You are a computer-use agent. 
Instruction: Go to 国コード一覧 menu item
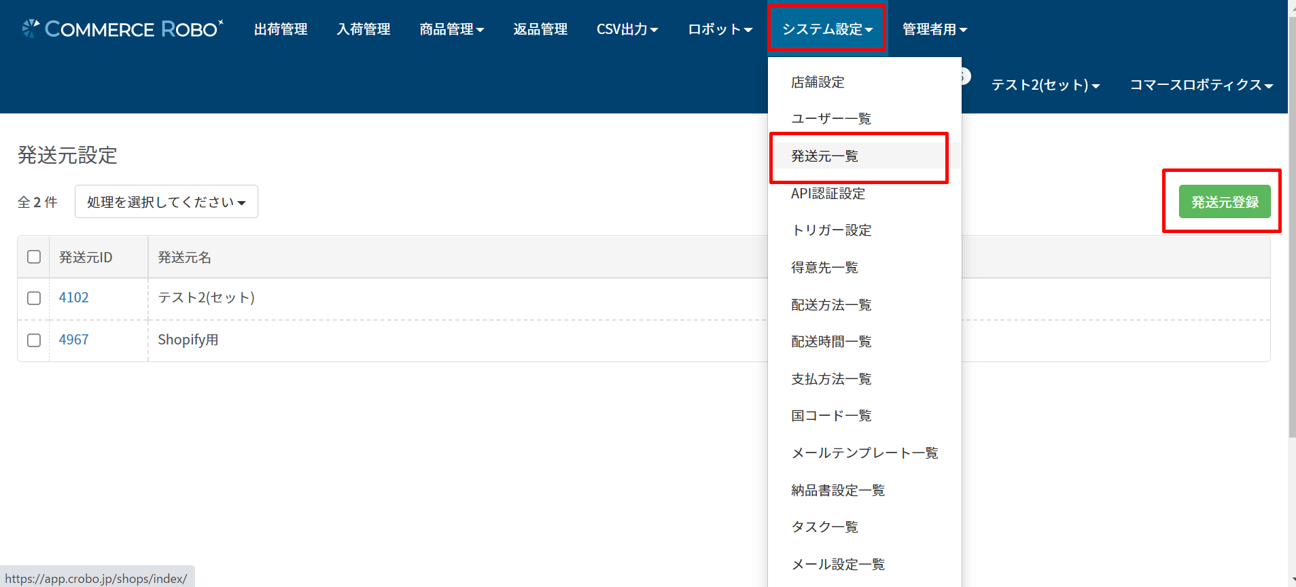(x=864, y=416)
